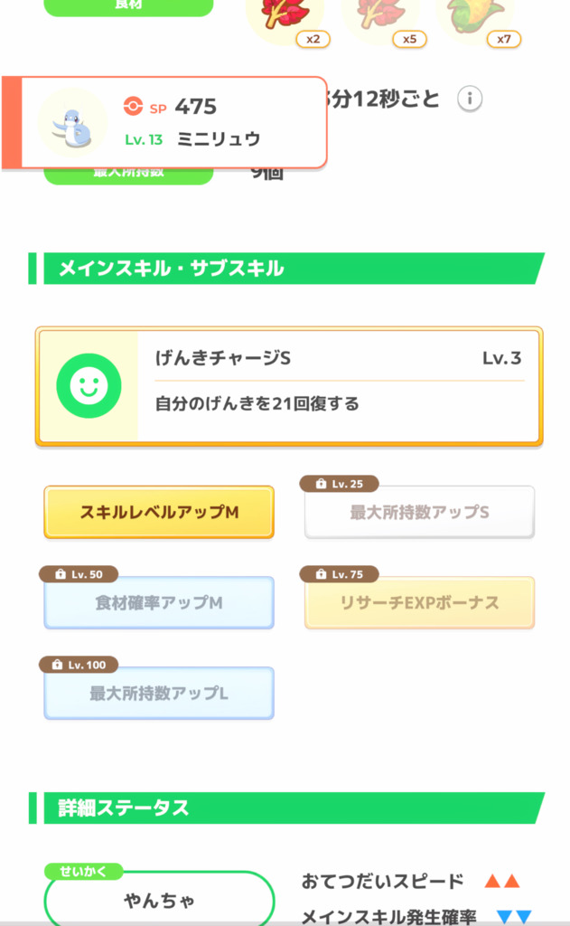
Task: Tap the ingredient icon marked x2
Action: [x=285, y=16]
